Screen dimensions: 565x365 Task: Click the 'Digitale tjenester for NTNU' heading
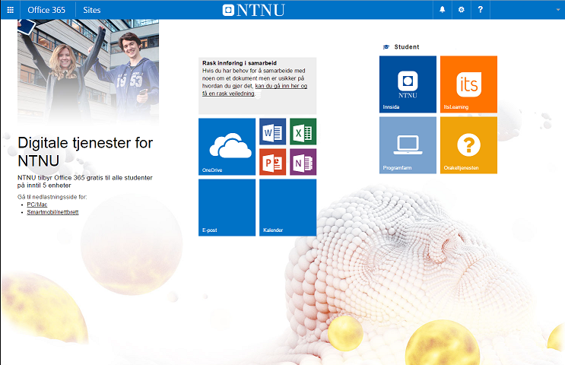point(85,151)
